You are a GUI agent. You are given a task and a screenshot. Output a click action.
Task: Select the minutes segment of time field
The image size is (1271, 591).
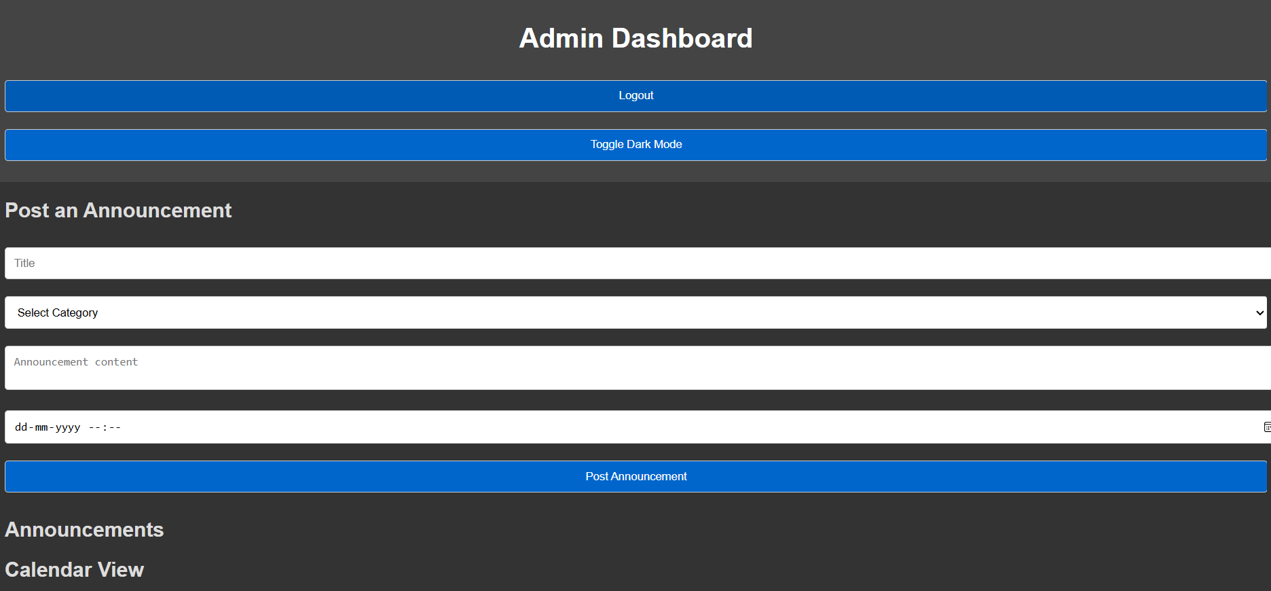[115, 427]
